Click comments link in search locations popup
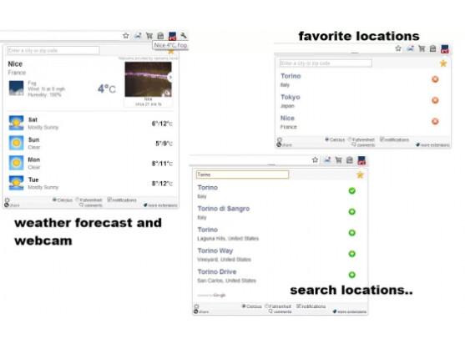 tap(281, 311)
